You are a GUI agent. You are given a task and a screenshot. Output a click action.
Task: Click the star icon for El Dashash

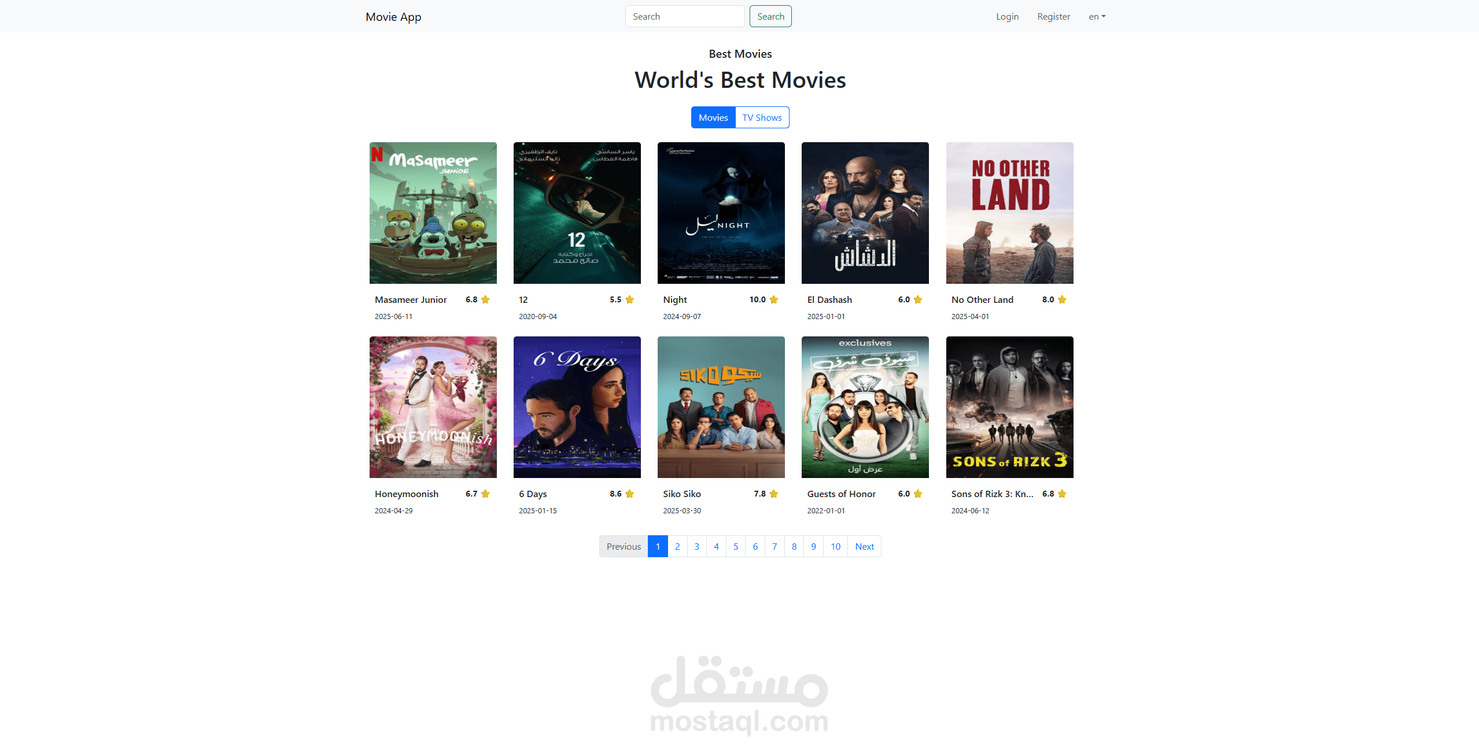918,299
